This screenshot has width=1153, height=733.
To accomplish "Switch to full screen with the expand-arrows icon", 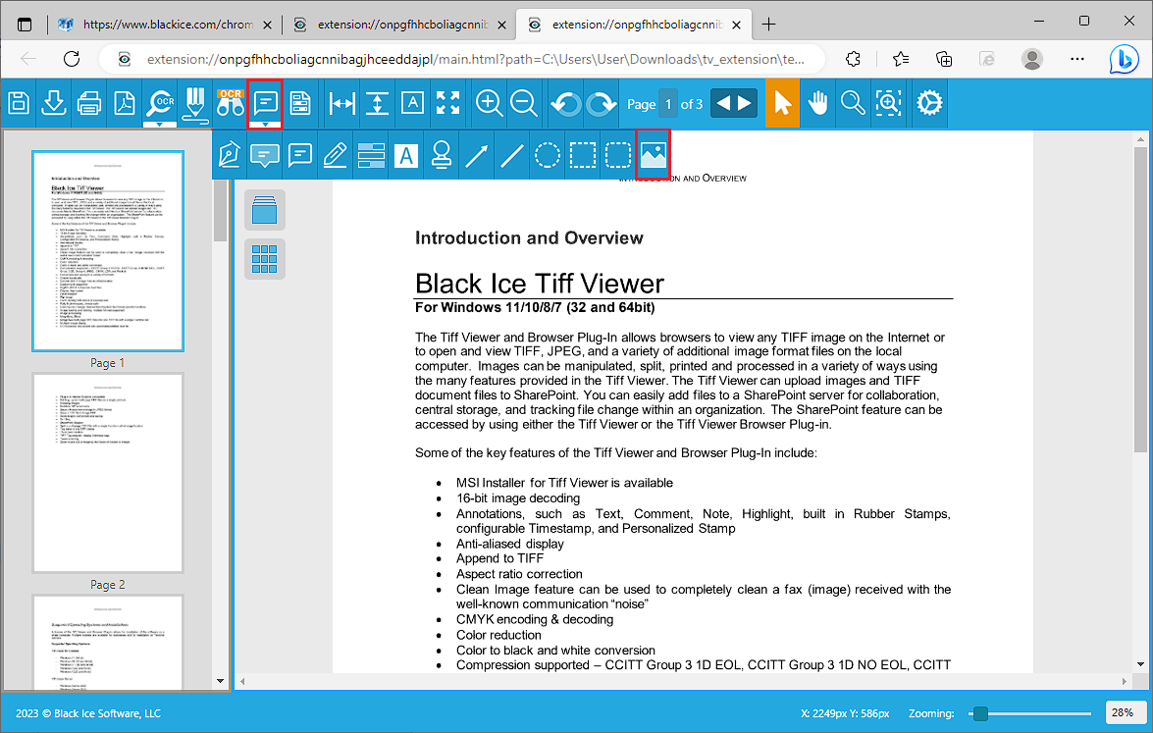I will (x=447, y=104).
